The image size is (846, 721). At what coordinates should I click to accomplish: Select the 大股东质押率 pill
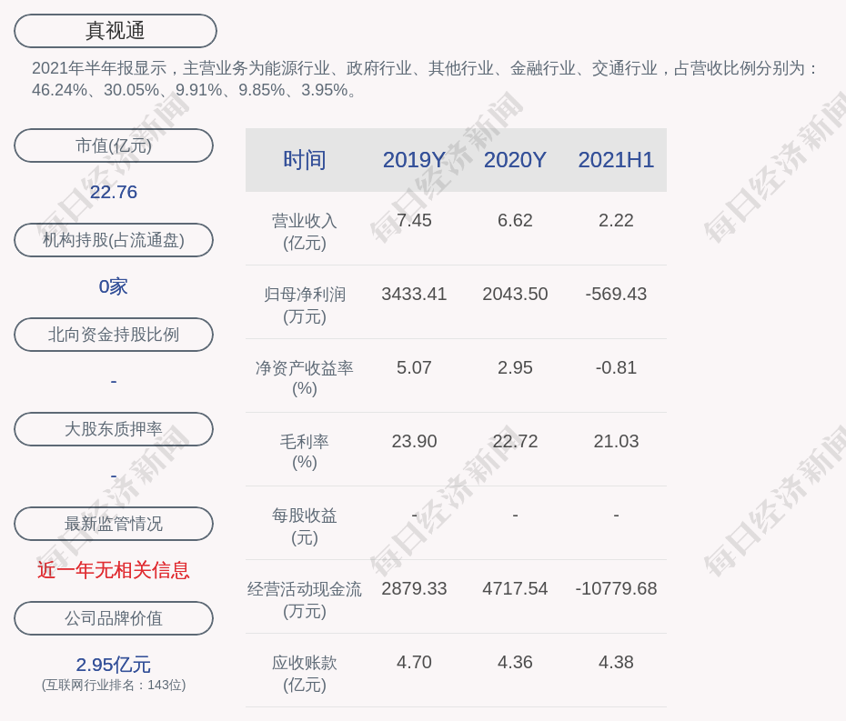click(x=114, y=429)
